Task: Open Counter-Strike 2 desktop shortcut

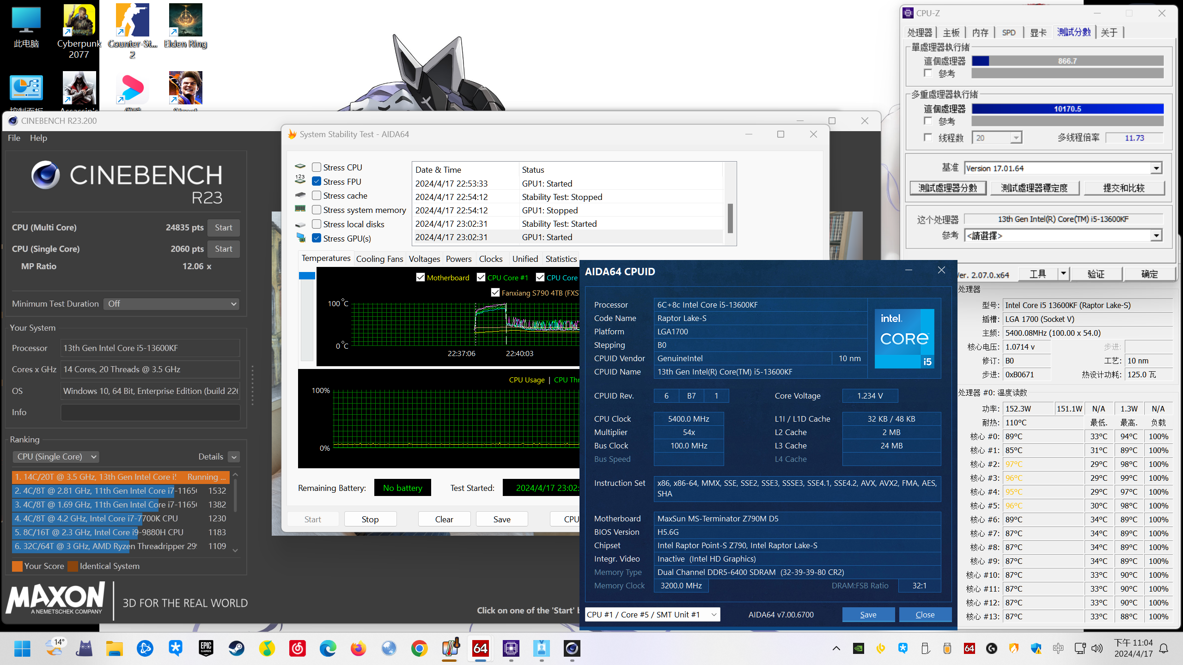Action: pos(132,31)
